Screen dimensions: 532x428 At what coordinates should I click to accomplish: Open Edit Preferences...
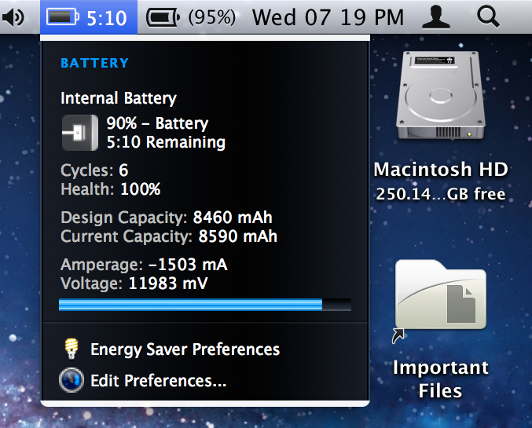(x=158, y=381)
